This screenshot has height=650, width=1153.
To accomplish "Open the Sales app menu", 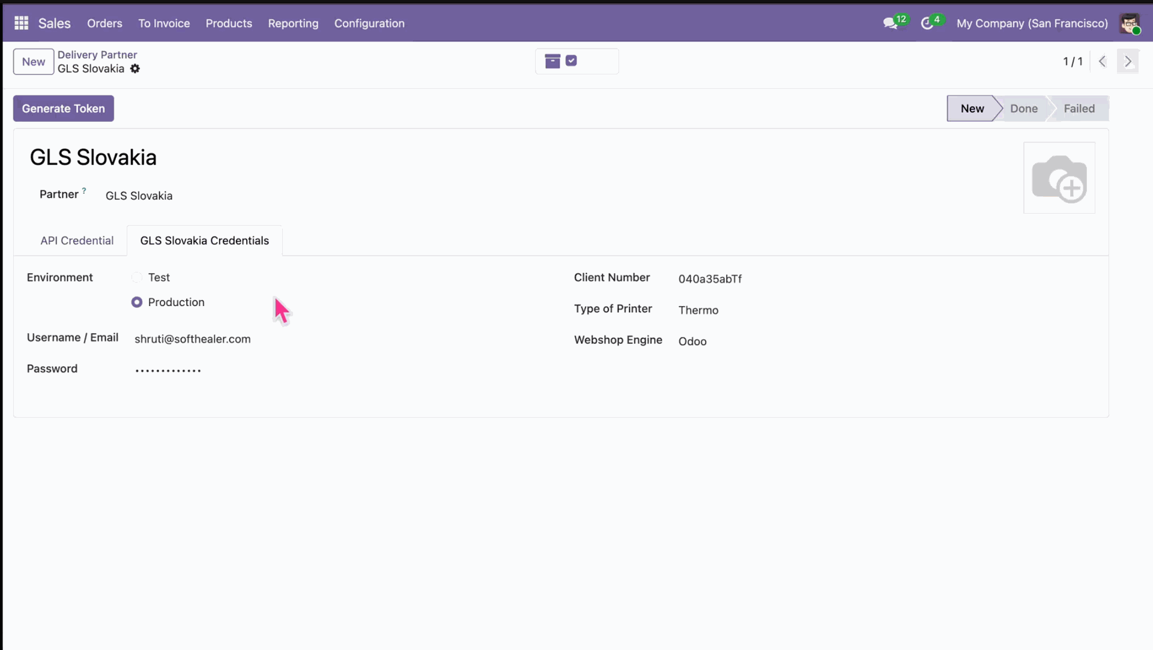I will pos(55,23).
